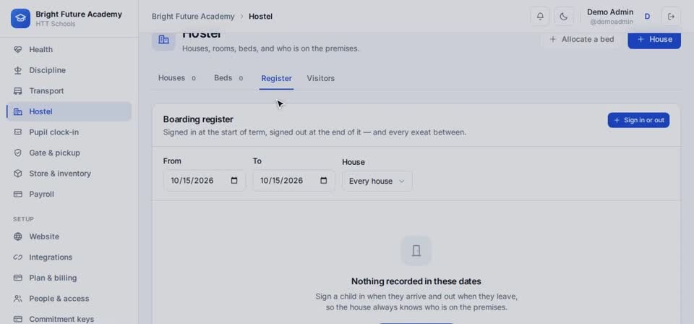This screenshot has height=324, width=694.
Task: Click the Hostel building icon in sidebar
Action: click(x=17, y=111)
